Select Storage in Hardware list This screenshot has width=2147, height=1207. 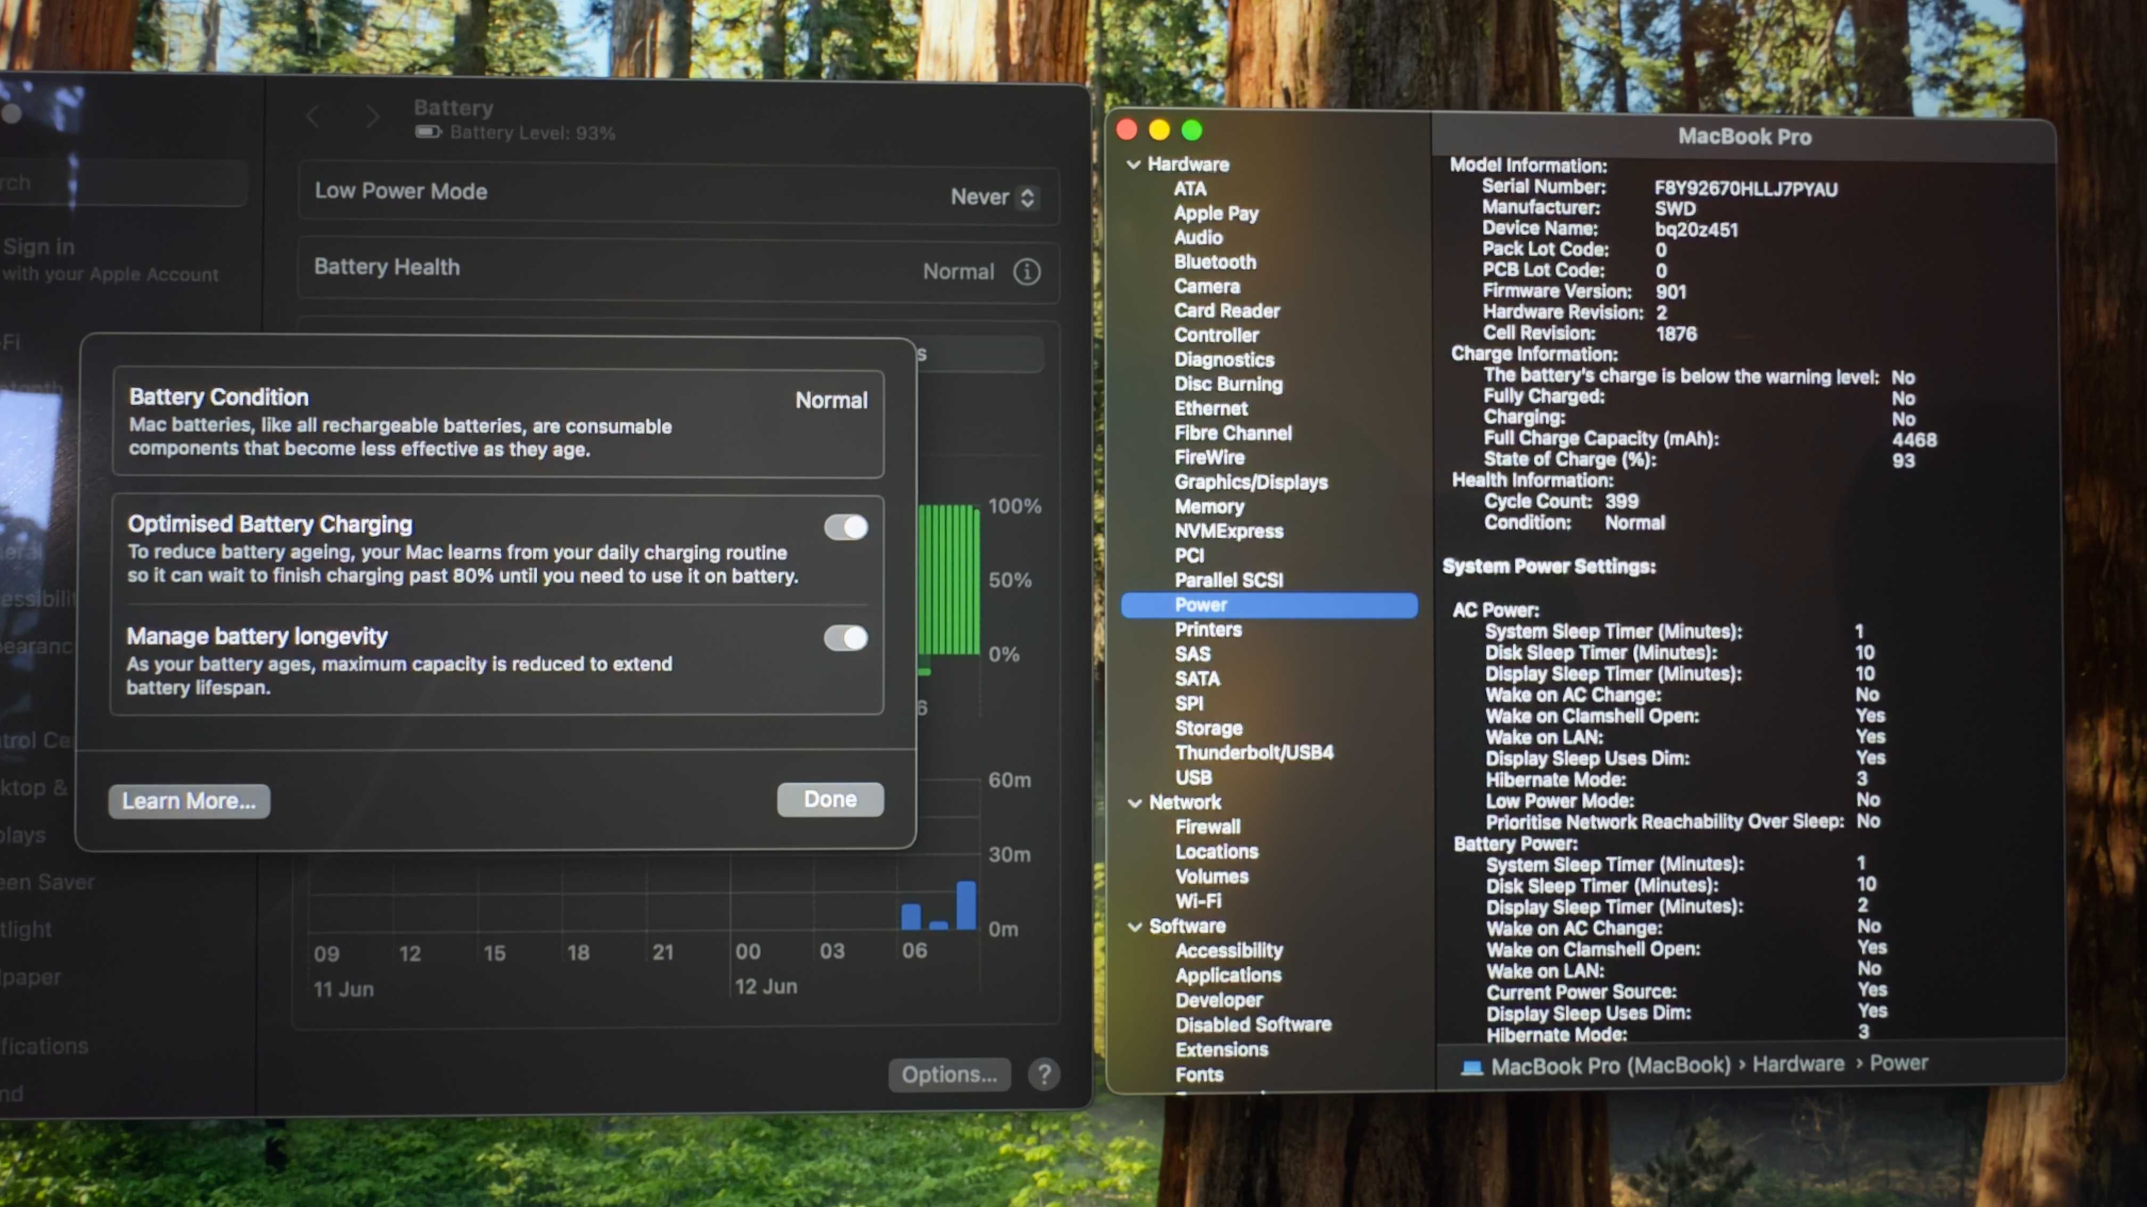(x=1209, y=728)
